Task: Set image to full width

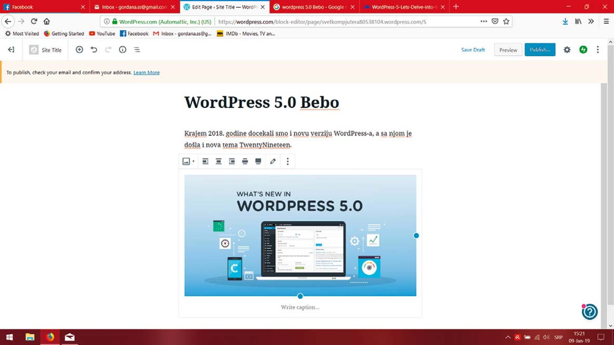Action: pos(258,161)
